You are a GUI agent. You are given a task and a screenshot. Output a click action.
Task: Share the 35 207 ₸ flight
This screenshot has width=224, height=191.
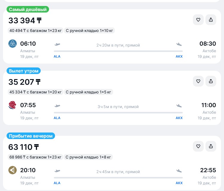point(211,81)
